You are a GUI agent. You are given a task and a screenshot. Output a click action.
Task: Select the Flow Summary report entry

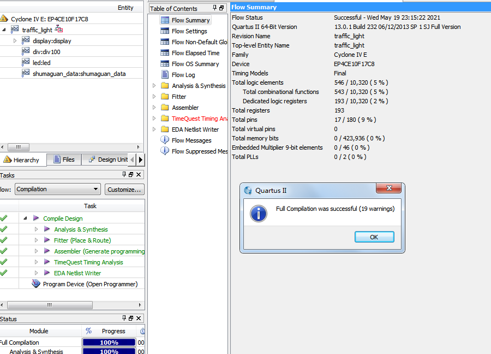pos(185,20)
